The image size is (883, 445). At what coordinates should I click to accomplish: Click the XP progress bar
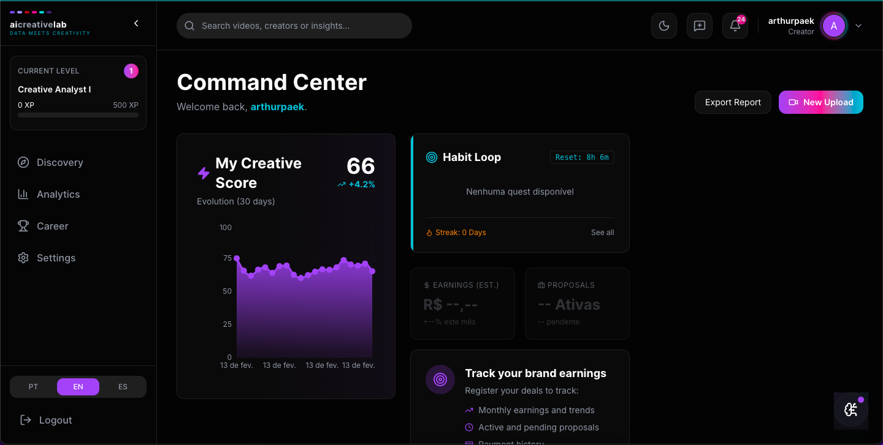pos(78,115)
